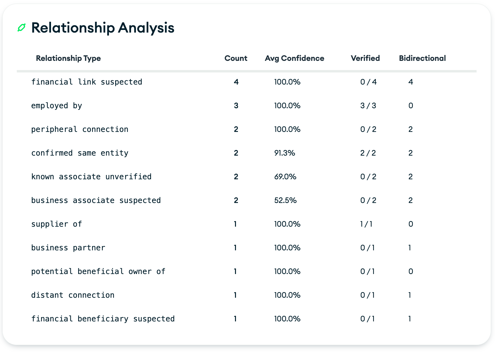Select the business partner row
This screenshot has height=352, width=495.
tap(68, 248)
